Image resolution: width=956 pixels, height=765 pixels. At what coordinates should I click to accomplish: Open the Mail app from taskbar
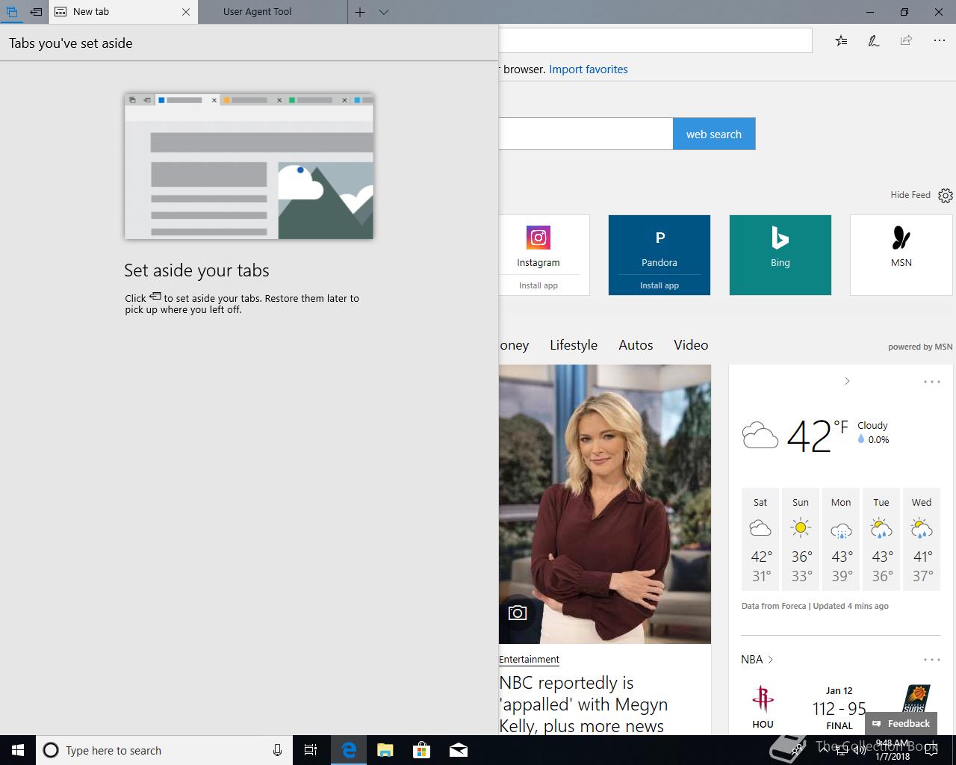(458, 750)
